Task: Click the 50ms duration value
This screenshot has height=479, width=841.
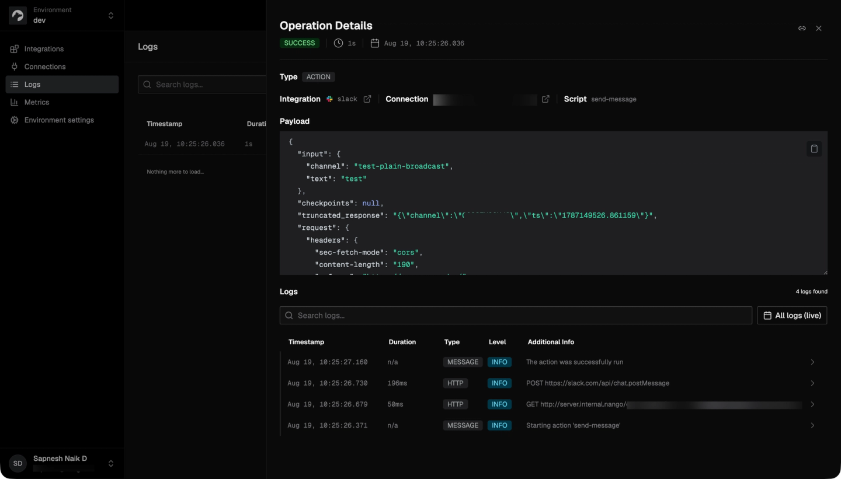Action: point(395,404)
